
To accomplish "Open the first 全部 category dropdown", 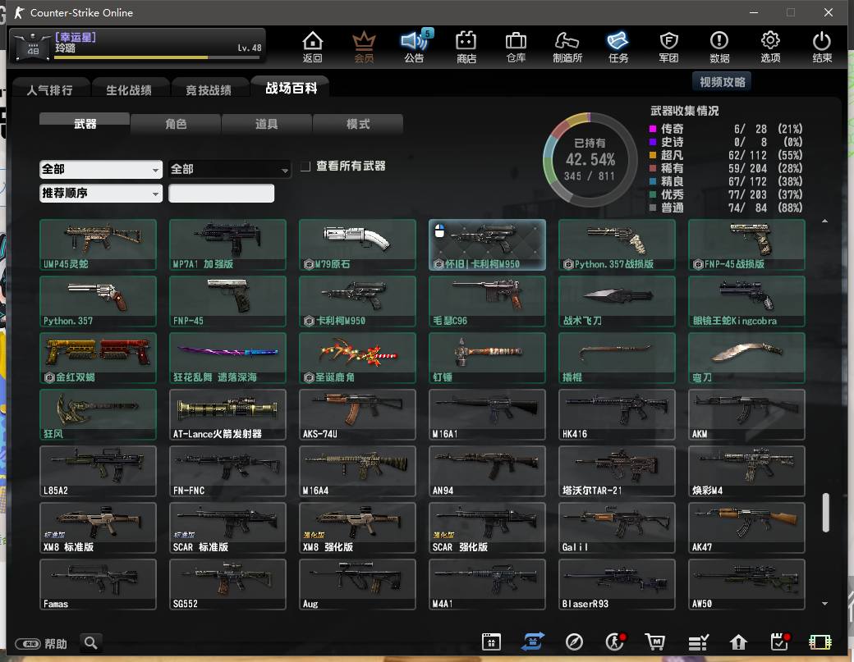I will 101,169.
